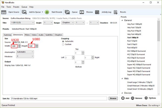Select Gmail Large 3 Minutes 720p30 preset
The image size is (162, 108).
[140, 82]
